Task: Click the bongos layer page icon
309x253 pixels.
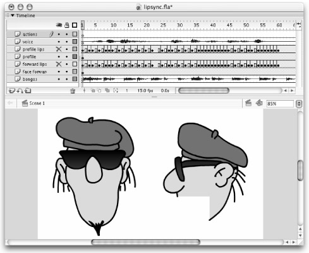Action: coord(18,79)
